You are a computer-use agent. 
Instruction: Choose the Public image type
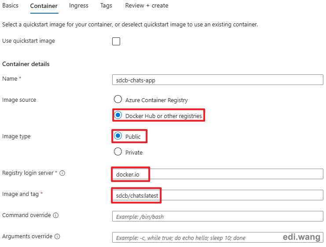[118, 136]
